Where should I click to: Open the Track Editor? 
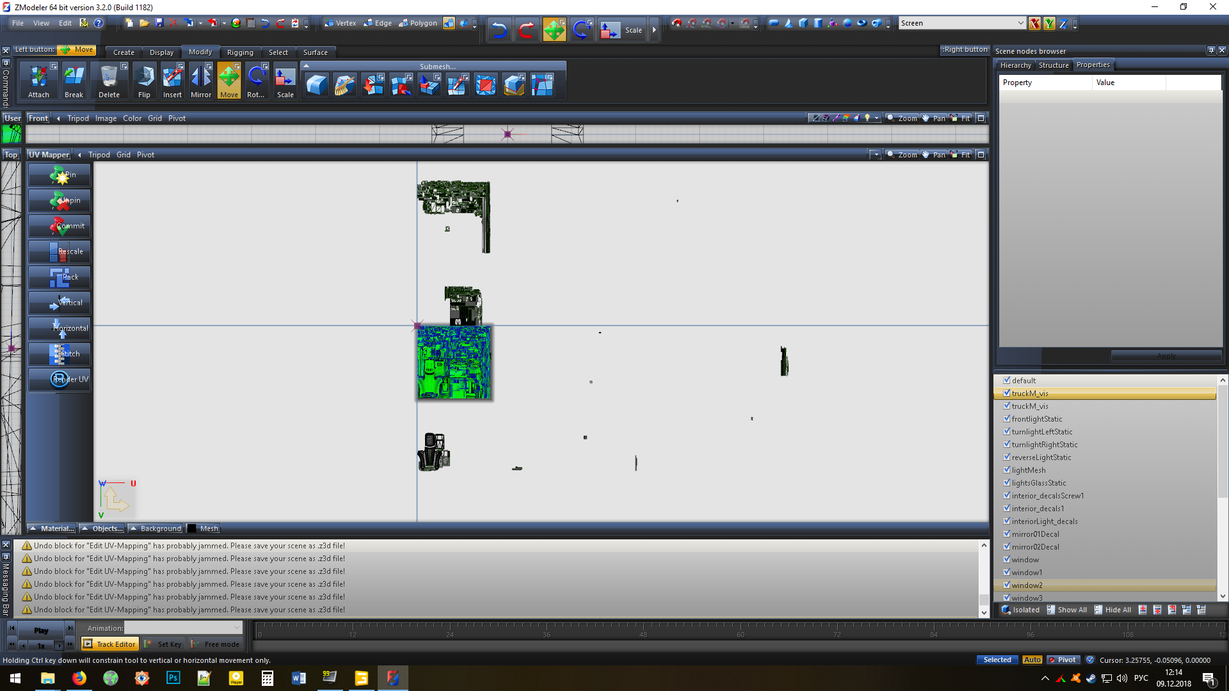(109, 644)
